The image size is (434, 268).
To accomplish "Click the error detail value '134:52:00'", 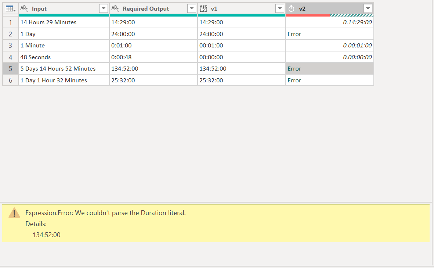I will 47,235.
